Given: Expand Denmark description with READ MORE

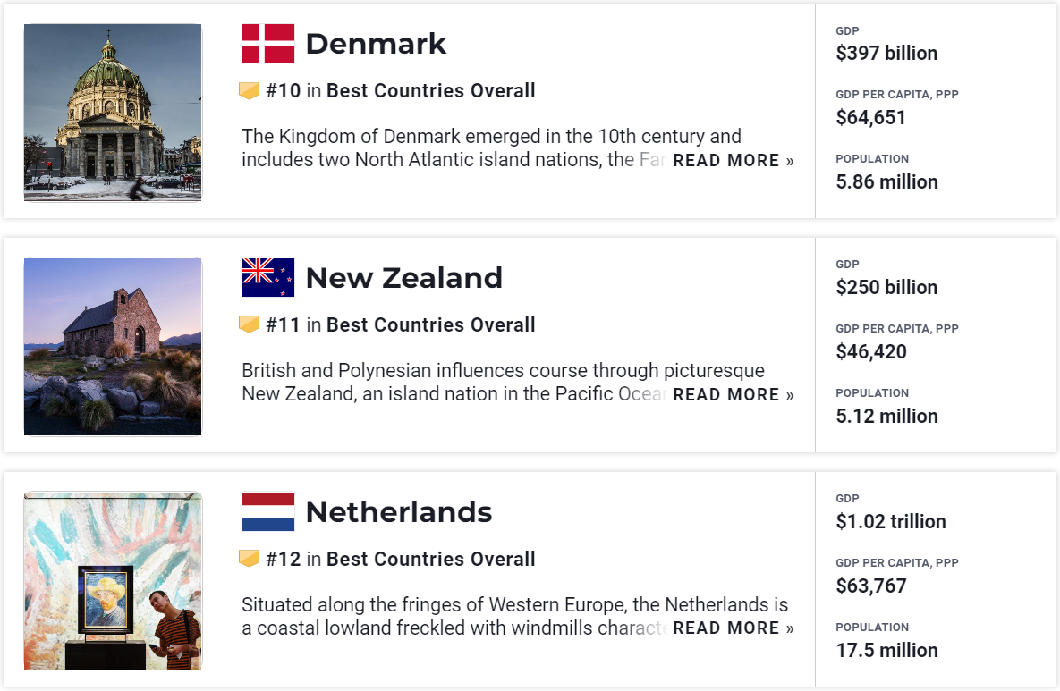Looking at the screenshot, I should click(x=734, y=161).
